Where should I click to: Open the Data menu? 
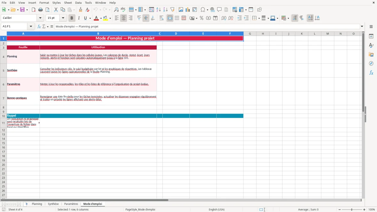point(78,3)
